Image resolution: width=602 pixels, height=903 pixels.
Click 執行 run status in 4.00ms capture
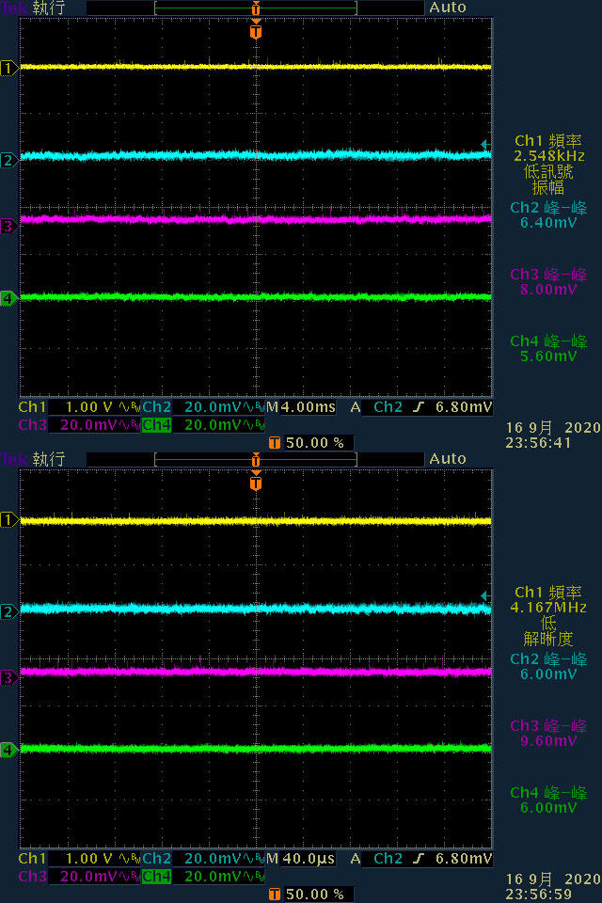click(49, 8)
